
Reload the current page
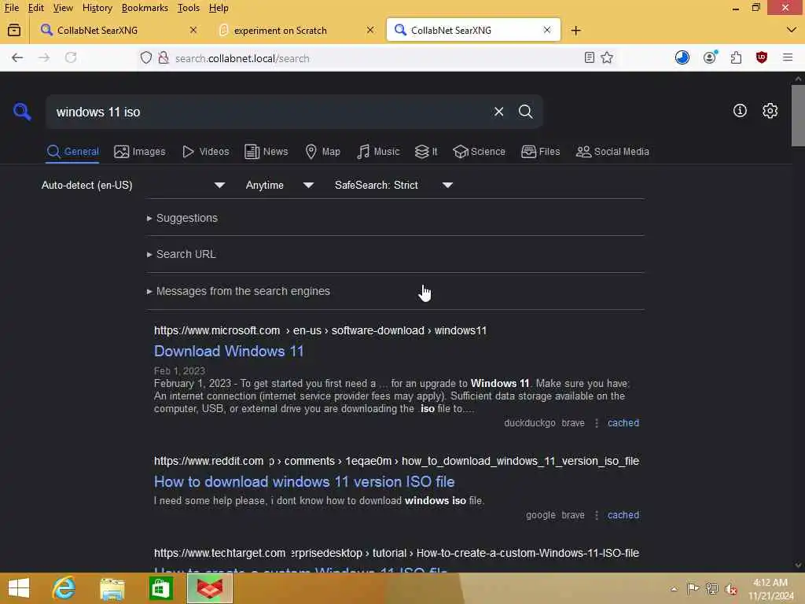[71, 57]
